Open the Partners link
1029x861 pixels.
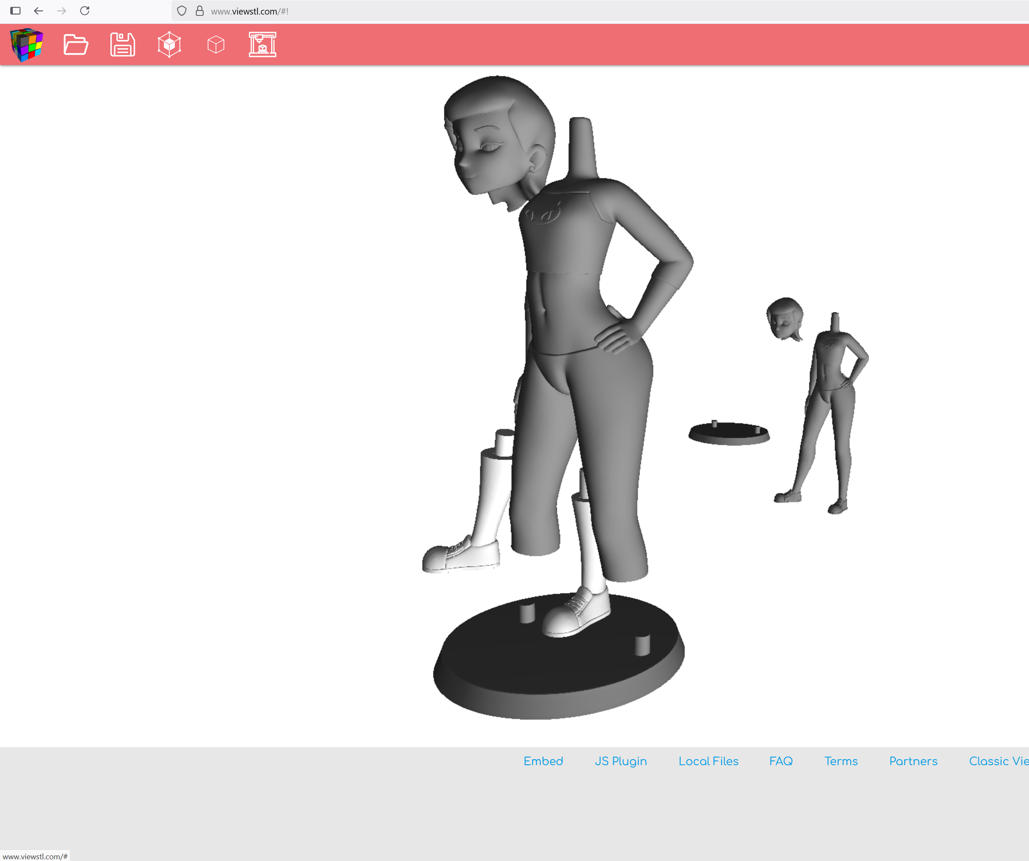914,761
